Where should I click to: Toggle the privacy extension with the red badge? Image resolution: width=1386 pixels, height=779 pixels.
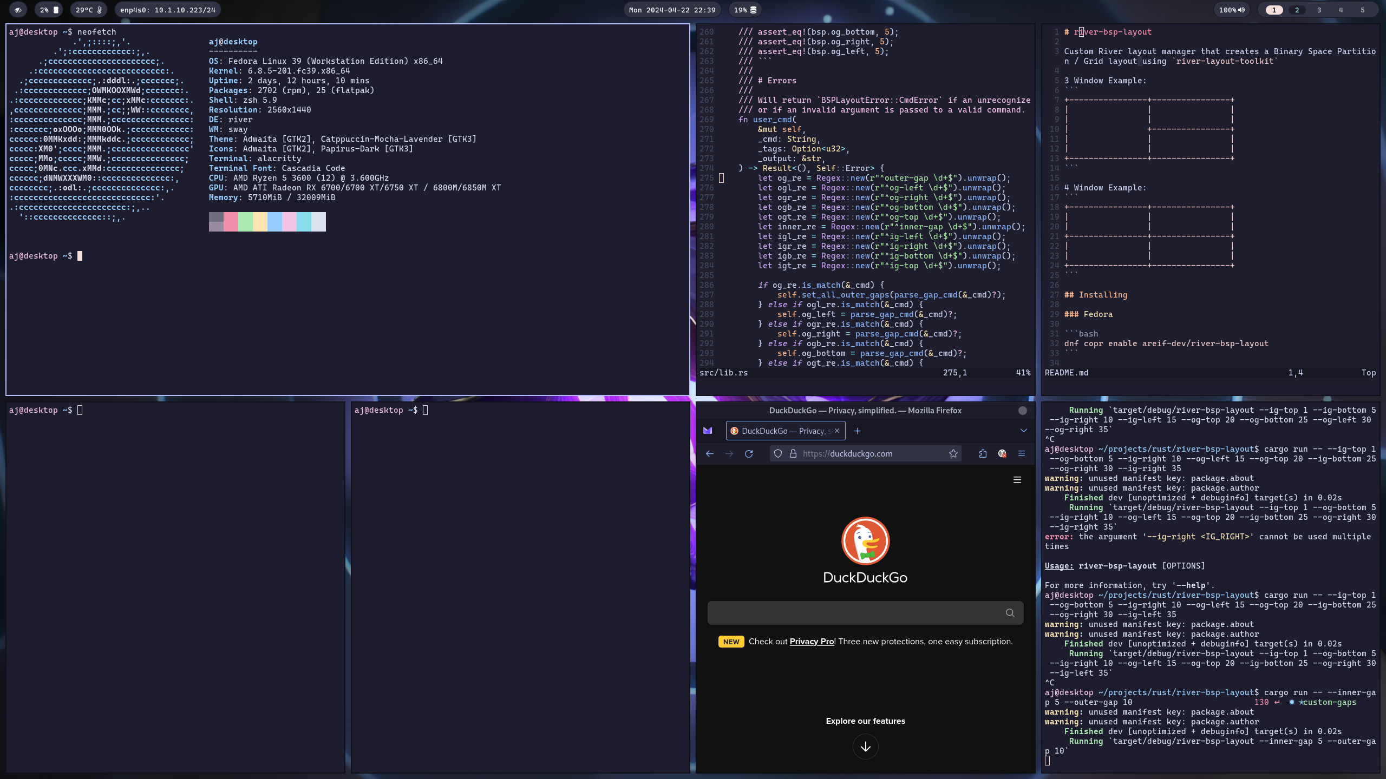pyautogui.click(x=1002, y=454)
